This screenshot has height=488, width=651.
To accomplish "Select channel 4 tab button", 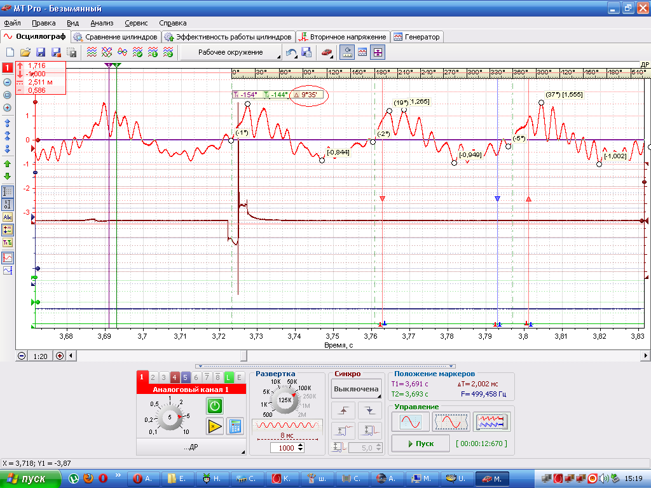I will pos(174,377).
